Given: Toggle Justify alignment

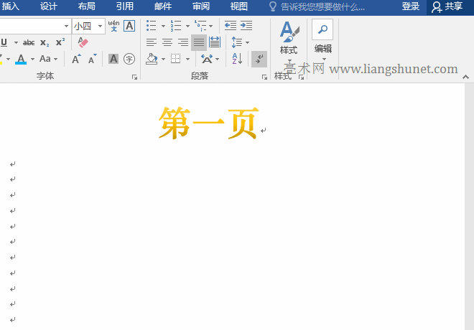Looking at the screenshot, I should [x=199, y=42].
